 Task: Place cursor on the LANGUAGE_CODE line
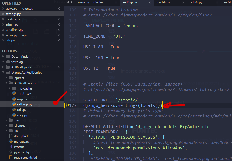tap(111, 26)
